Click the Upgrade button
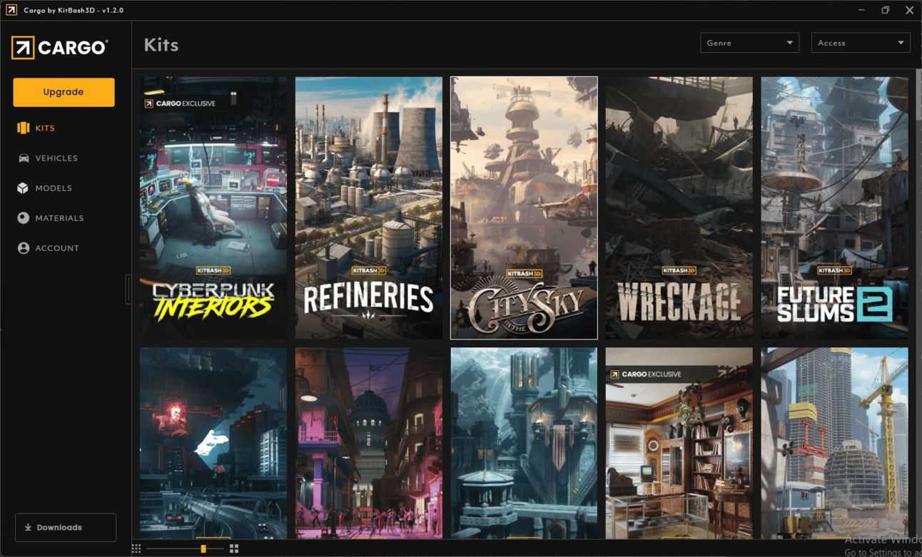The width and height of the screenshot is (922, 557). coord(64,92)
